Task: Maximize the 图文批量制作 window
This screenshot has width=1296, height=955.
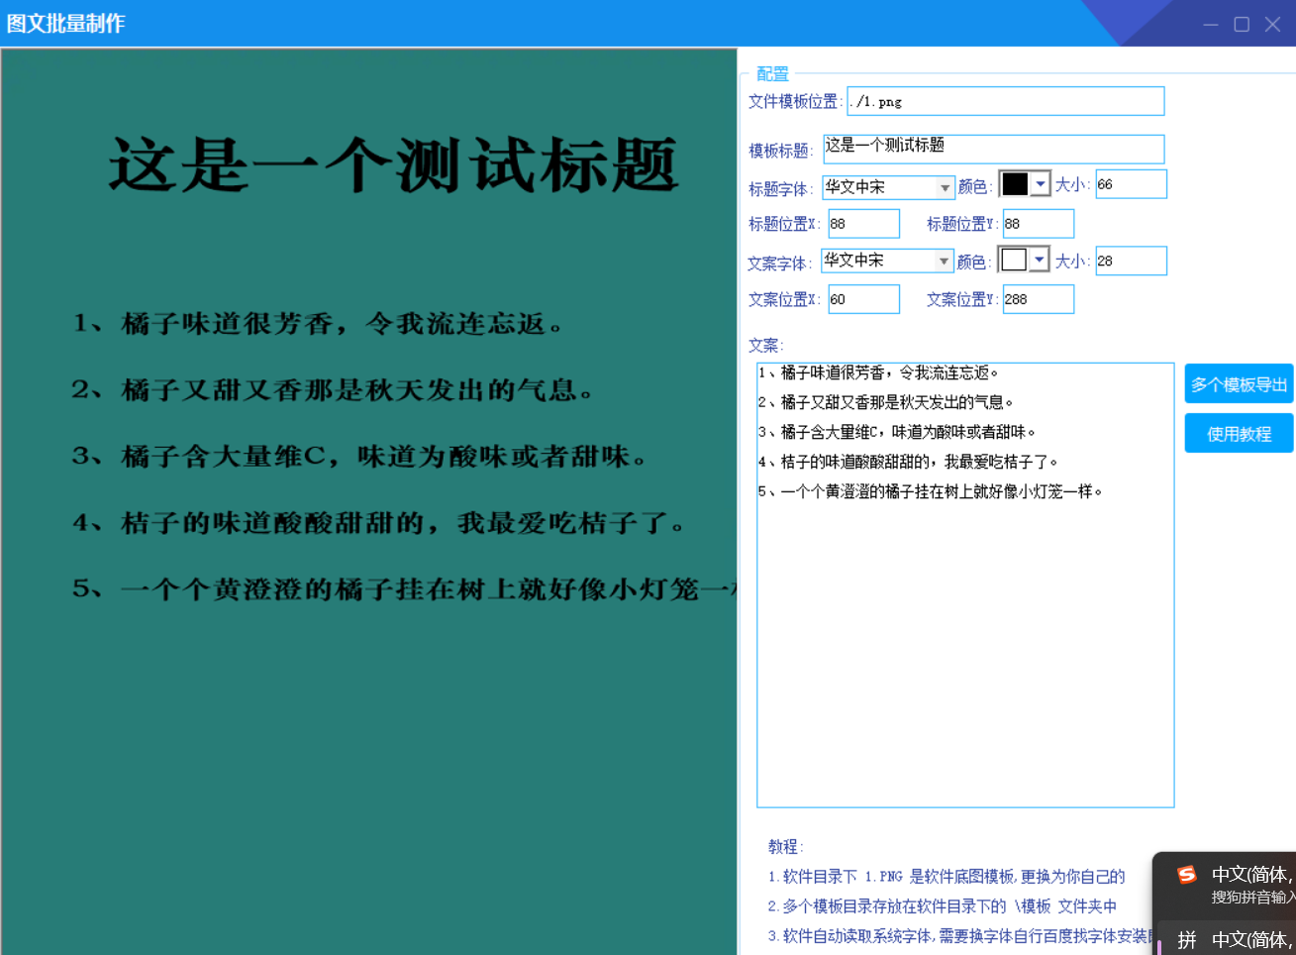Action: pos(1242,24)
